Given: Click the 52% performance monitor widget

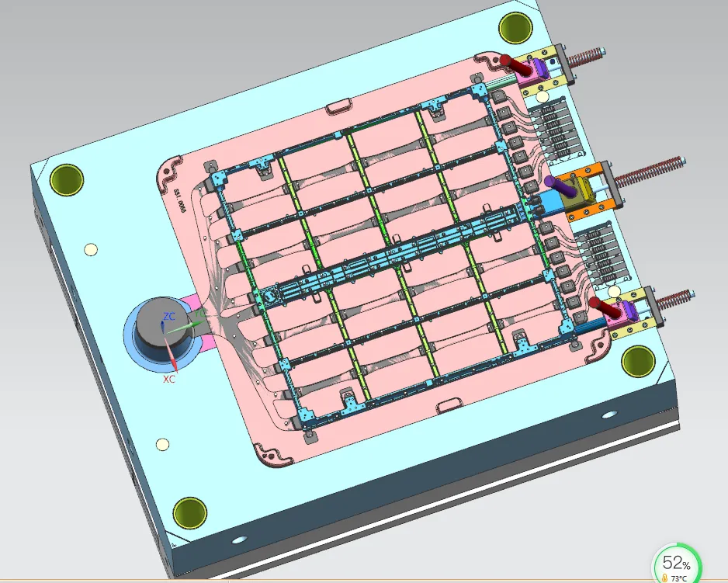Looking at the screenshot, I should [x=677, y=563].
